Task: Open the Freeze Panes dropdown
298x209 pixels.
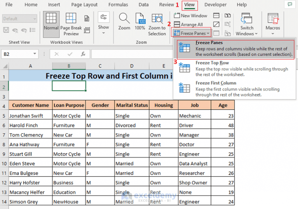Action: tap(191, 33)
